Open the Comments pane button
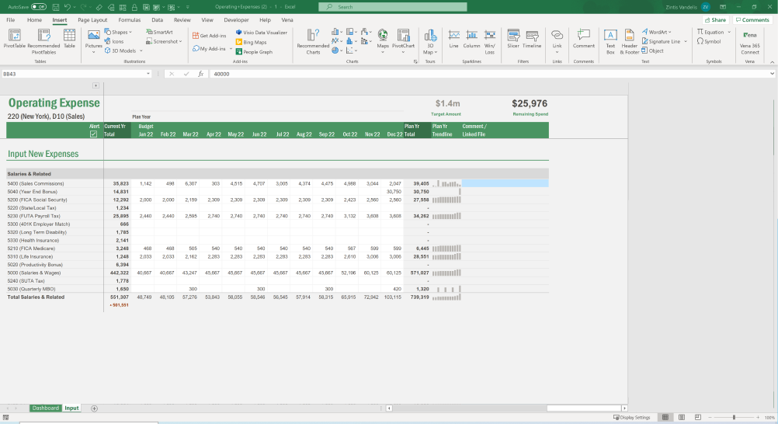Screen dimensions: 778x424 pyautogui.click(x=752, y=19)
